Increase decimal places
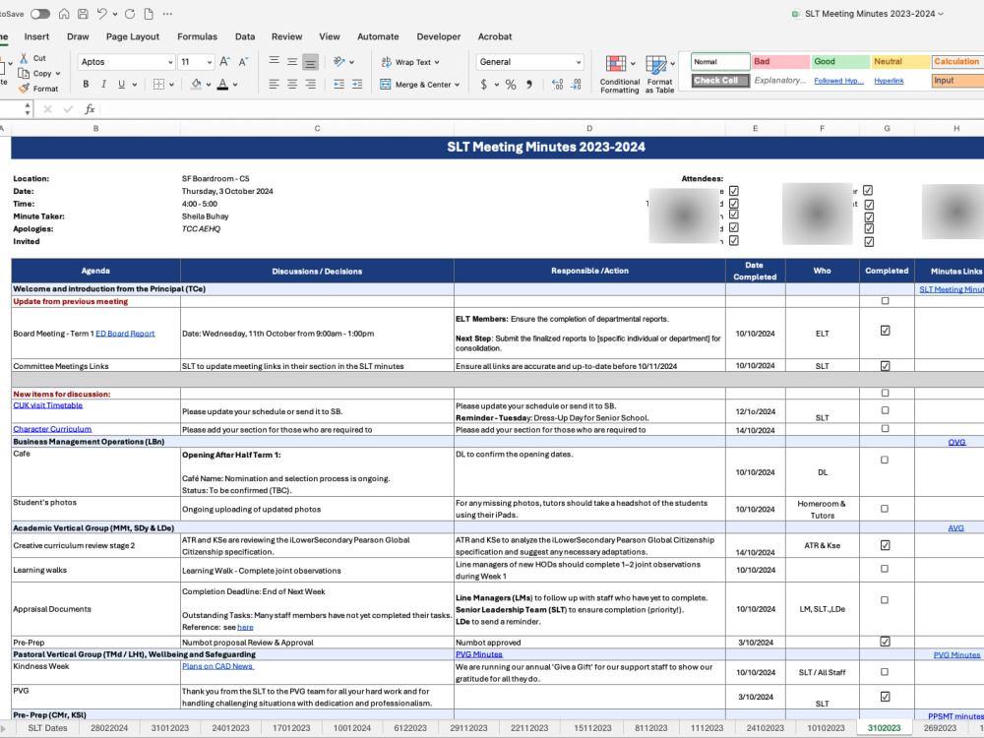984x738 pixels. pyautogui.click(x=557, y=84)
